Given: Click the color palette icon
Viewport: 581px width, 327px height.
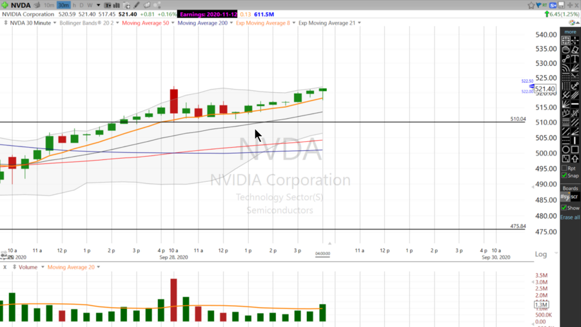Looking at the screenshot, I should (x=572, y=22).
